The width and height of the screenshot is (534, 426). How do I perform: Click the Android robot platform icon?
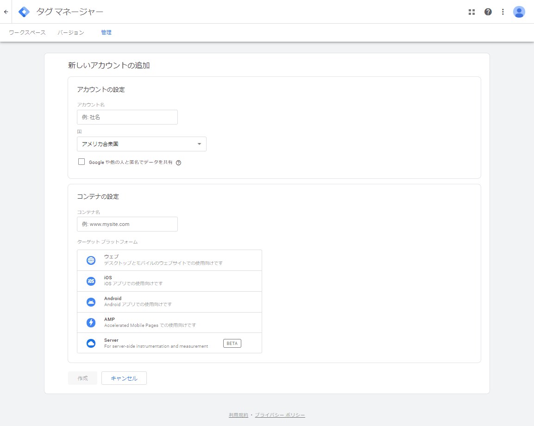click(x=91, y=302)
